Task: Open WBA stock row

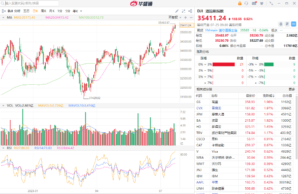Action: point(244,157)
